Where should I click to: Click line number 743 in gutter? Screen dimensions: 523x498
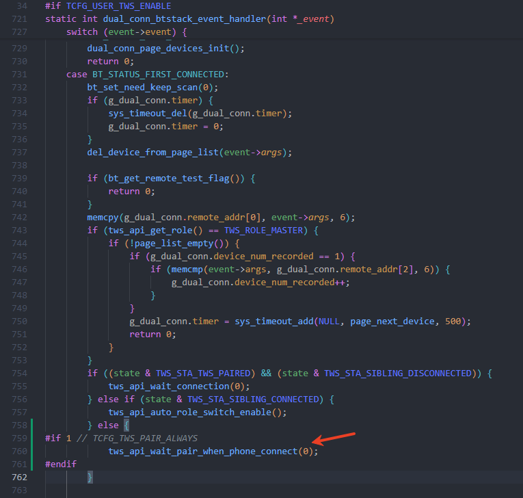pyautogui.click(x=19, y=231)
